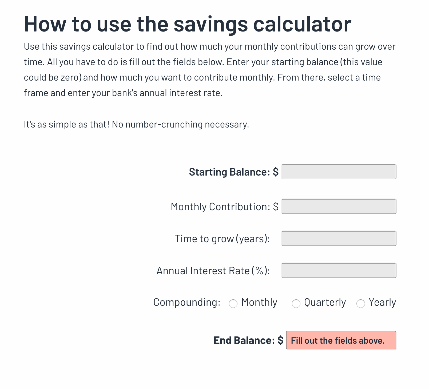Click the Starting Balance input field
Viewport: 429px width, 389px height.
pyautogui.click(x=339, y=172)
